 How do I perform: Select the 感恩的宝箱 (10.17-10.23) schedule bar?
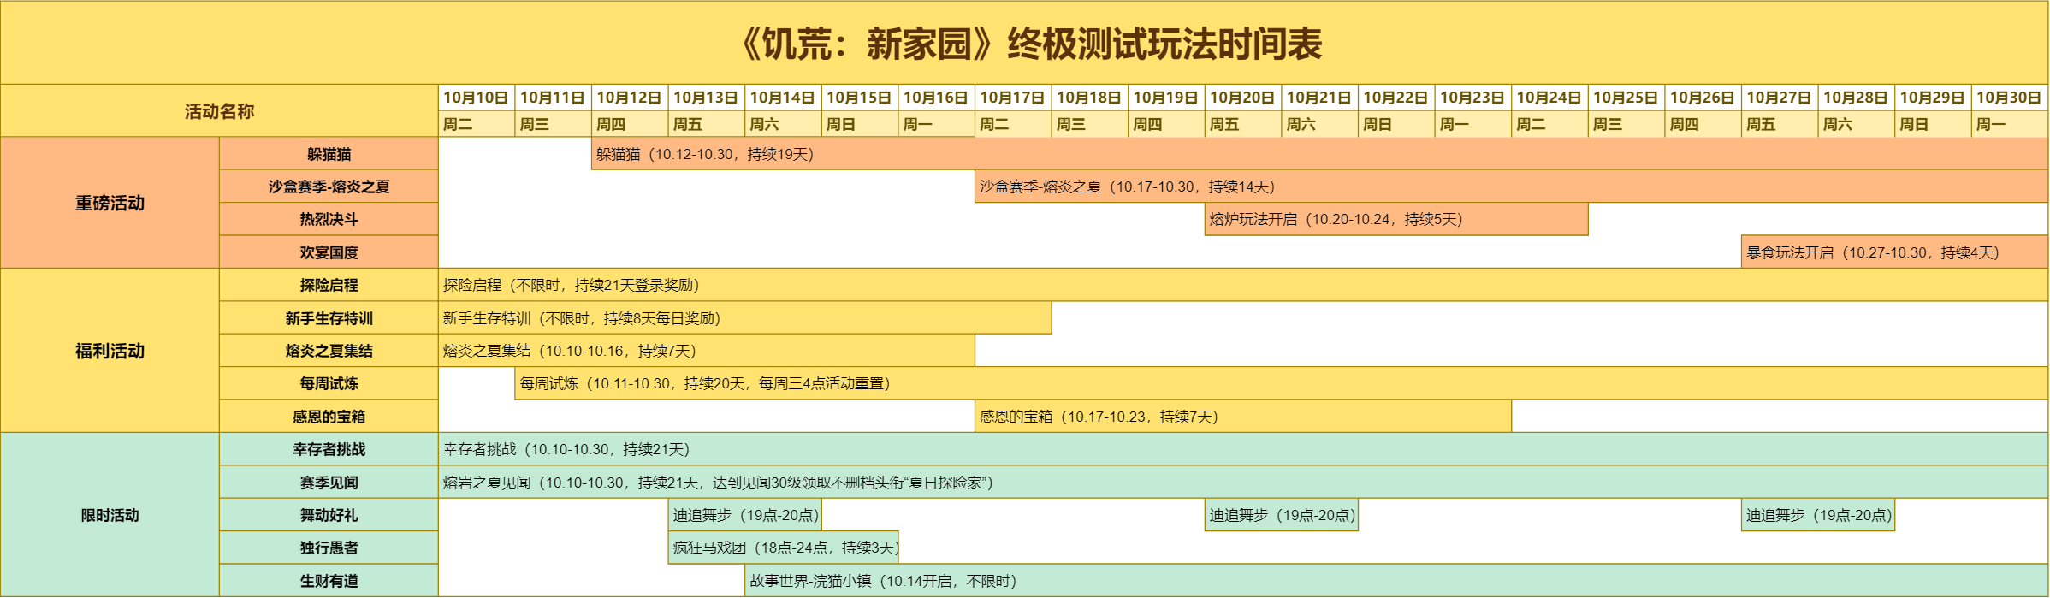click(1242, 417)
